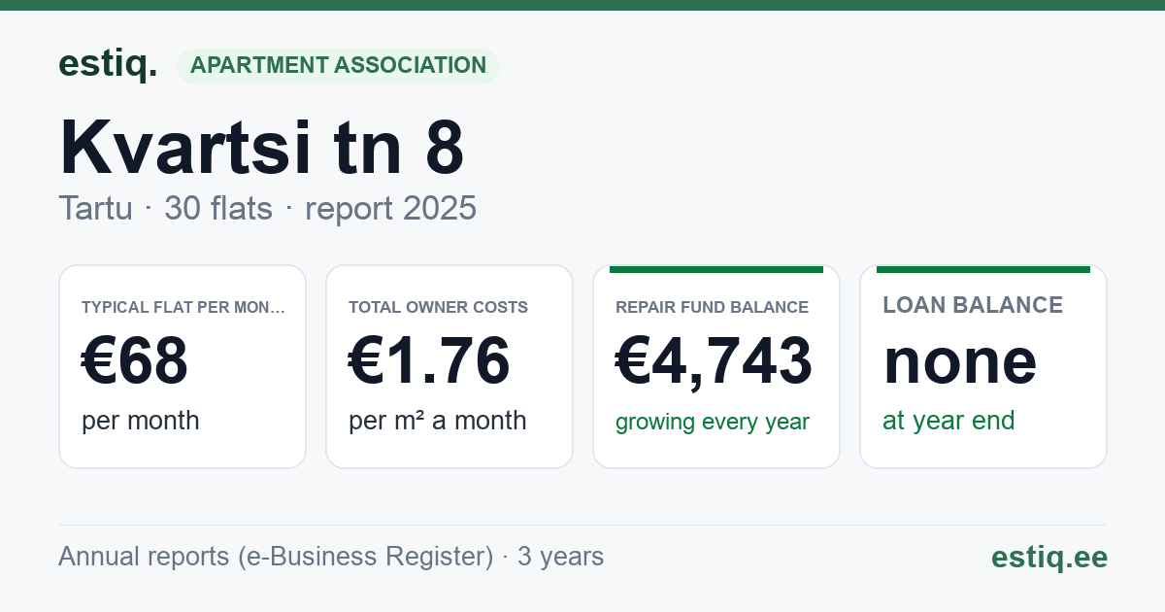Click the Kvartsi tn 8 heading

pos(262,147)
